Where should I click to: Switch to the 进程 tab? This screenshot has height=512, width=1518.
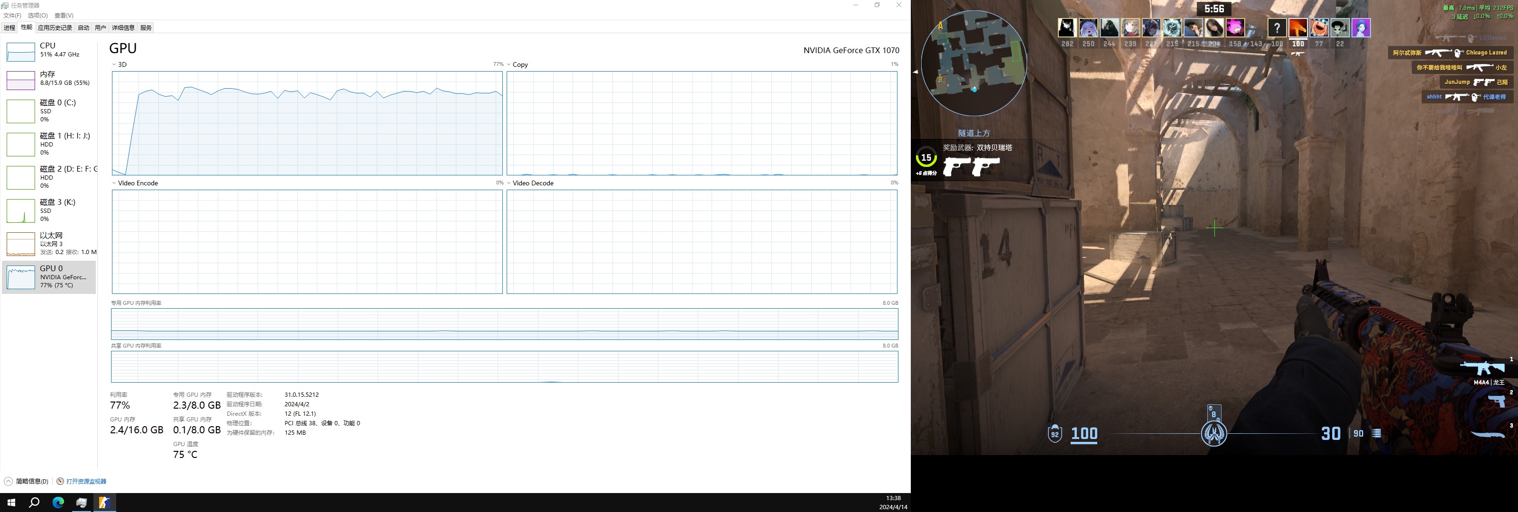click(9, 27)
